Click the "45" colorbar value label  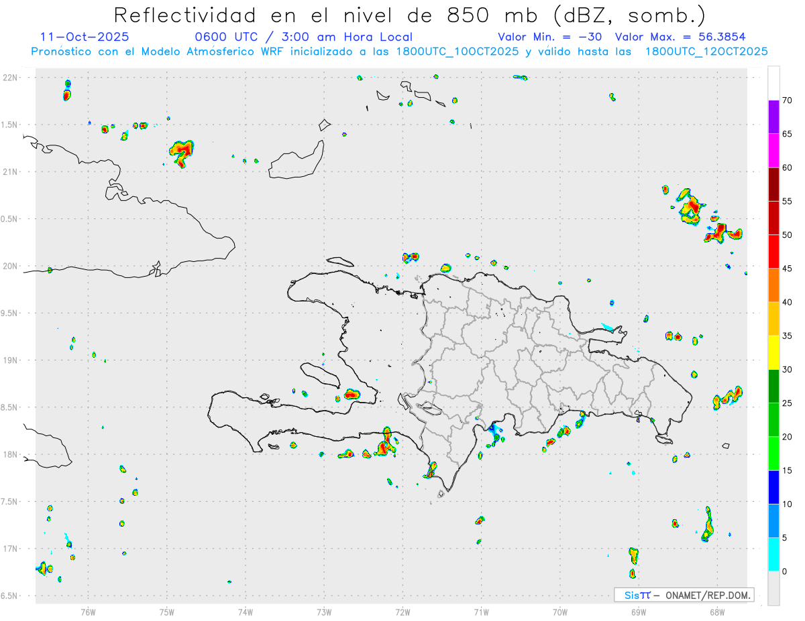(787, 269)
